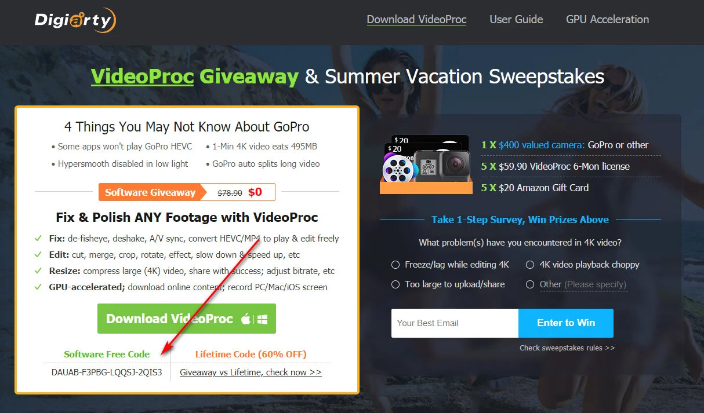Open Download VideoProc nav link
Screen dimensions: 704x413
click(416, 19)
